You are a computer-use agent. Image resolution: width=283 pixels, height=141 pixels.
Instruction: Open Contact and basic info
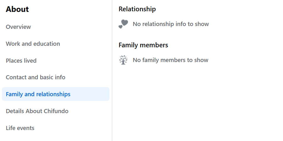(36, 77)
